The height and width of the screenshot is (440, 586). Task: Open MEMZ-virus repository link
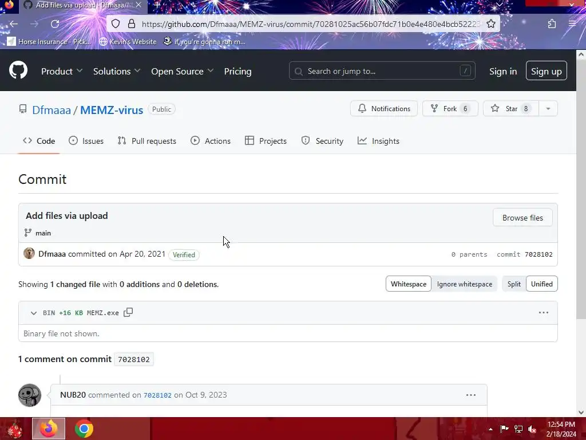[112, 110]
